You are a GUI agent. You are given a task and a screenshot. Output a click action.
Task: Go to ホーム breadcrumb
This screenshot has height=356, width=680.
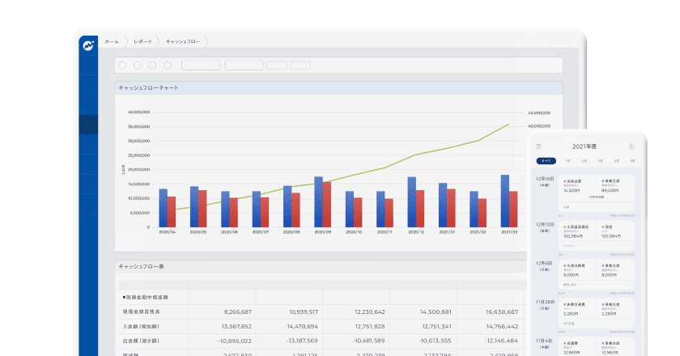click(x=112, y=41)
